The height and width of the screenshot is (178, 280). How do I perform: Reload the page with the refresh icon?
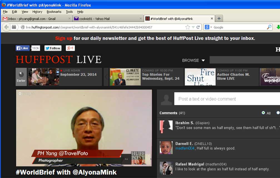198,27
